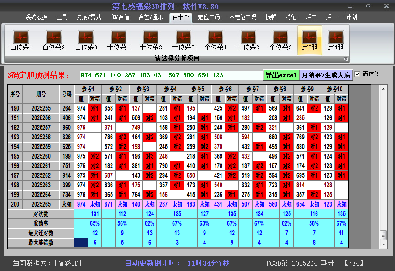The height and width of the screenshot is (271, 395).
Task: Open the 个位杀1 analysis tool
Action: (216, 39)
